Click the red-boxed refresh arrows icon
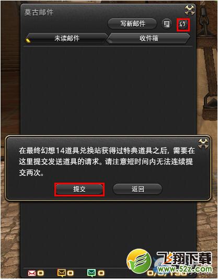Image resolution: width=218 pixels, height=279 pixels. coord(183,24)
